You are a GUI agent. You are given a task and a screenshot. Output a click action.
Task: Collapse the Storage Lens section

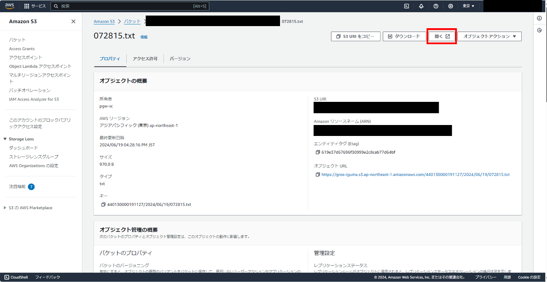coord(5,139)
